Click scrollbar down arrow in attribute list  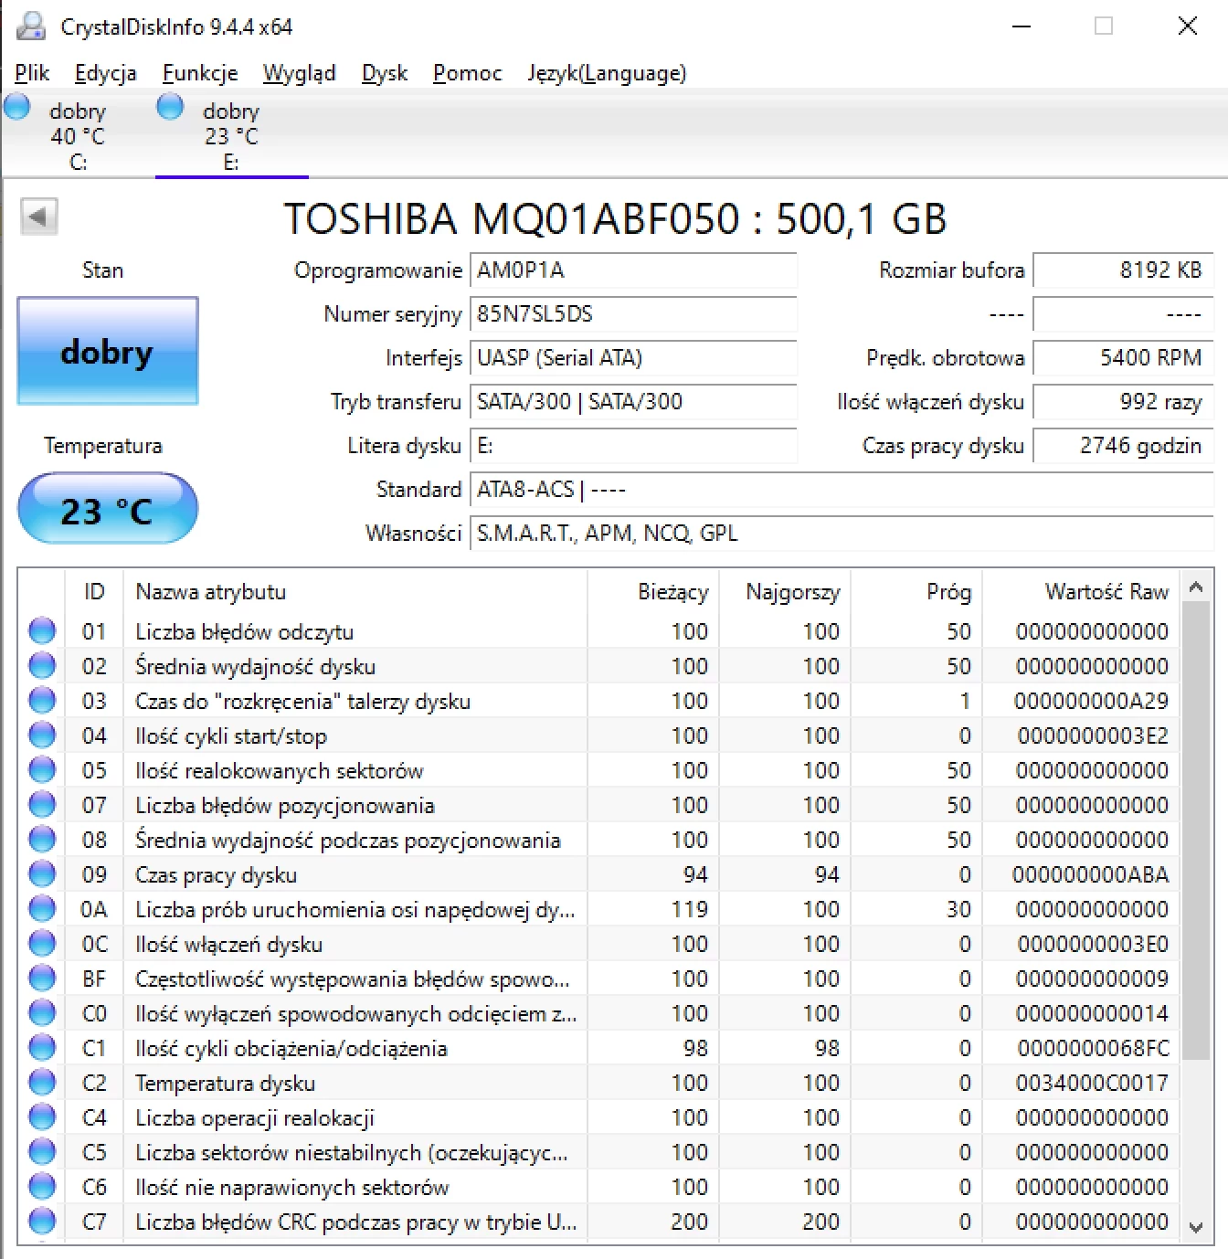tap(1196, 1227)
